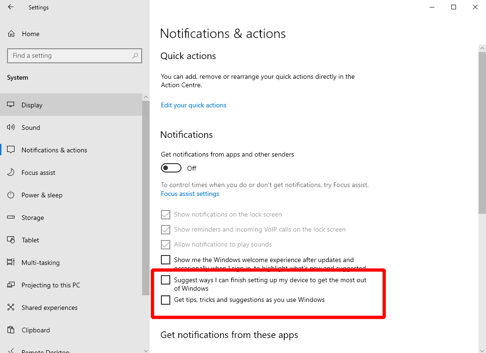This screenshot has width=486, height=353.
Task: Check Show notifications on the lock screen
Action: [166, 214]
